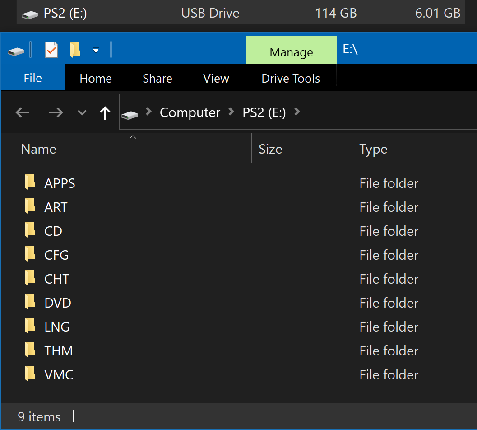Screen dimensions: 477x430
Task: Click the drive icon in title bar
Action: pos(16,51)
